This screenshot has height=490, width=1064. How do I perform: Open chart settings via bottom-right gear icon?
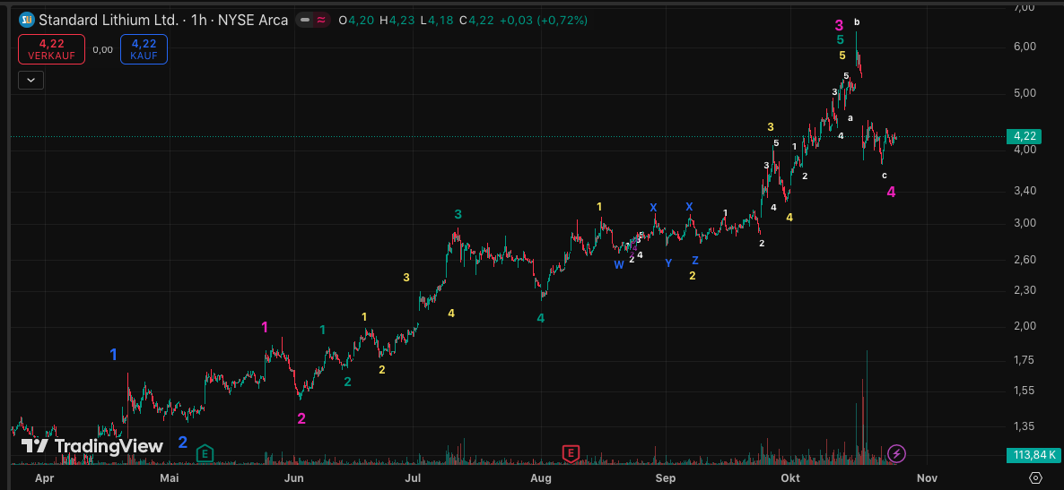[x=1036, y=477]
